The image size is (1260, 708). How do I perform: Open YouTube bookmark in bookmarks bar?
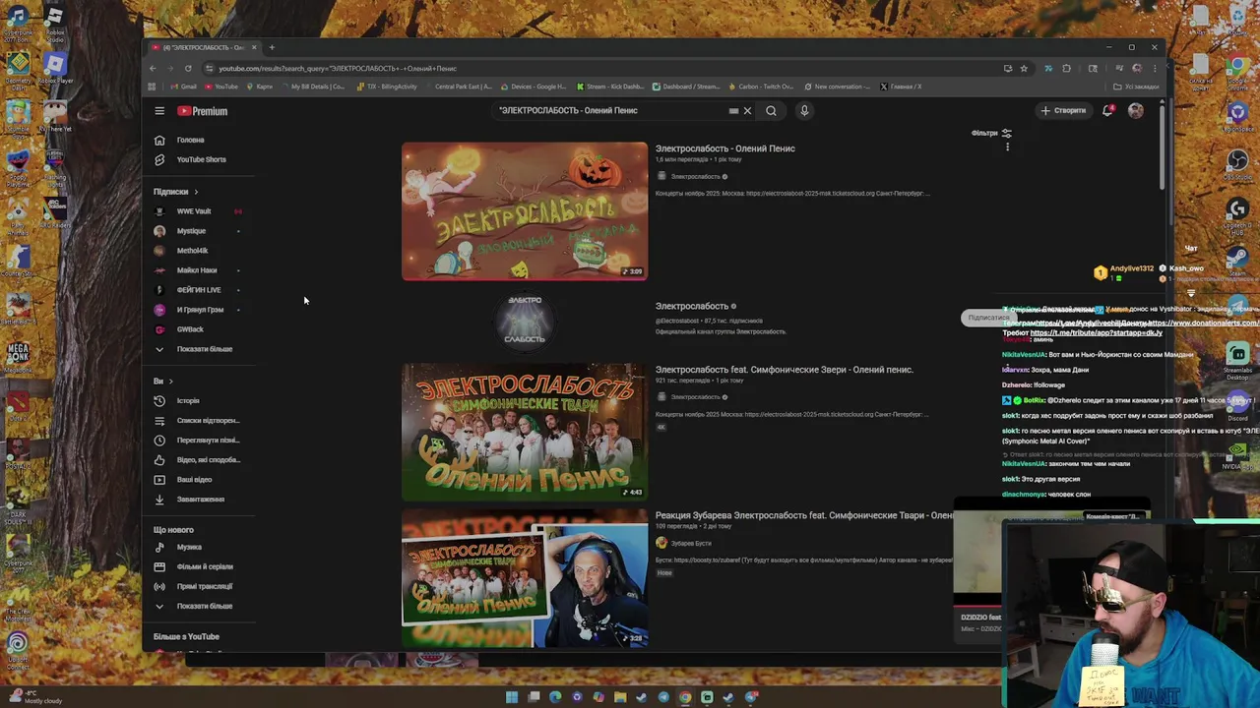221,87
